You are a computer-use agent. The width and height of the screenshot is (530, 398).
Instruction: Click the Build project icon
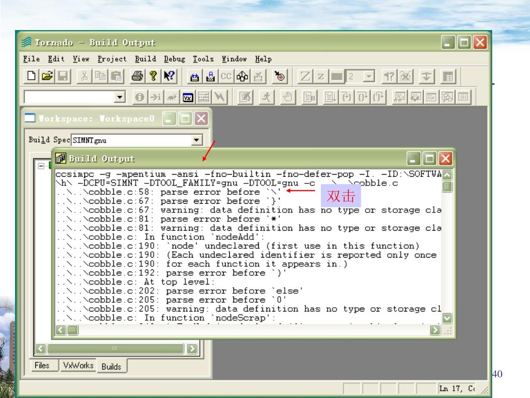coord(195,77)
